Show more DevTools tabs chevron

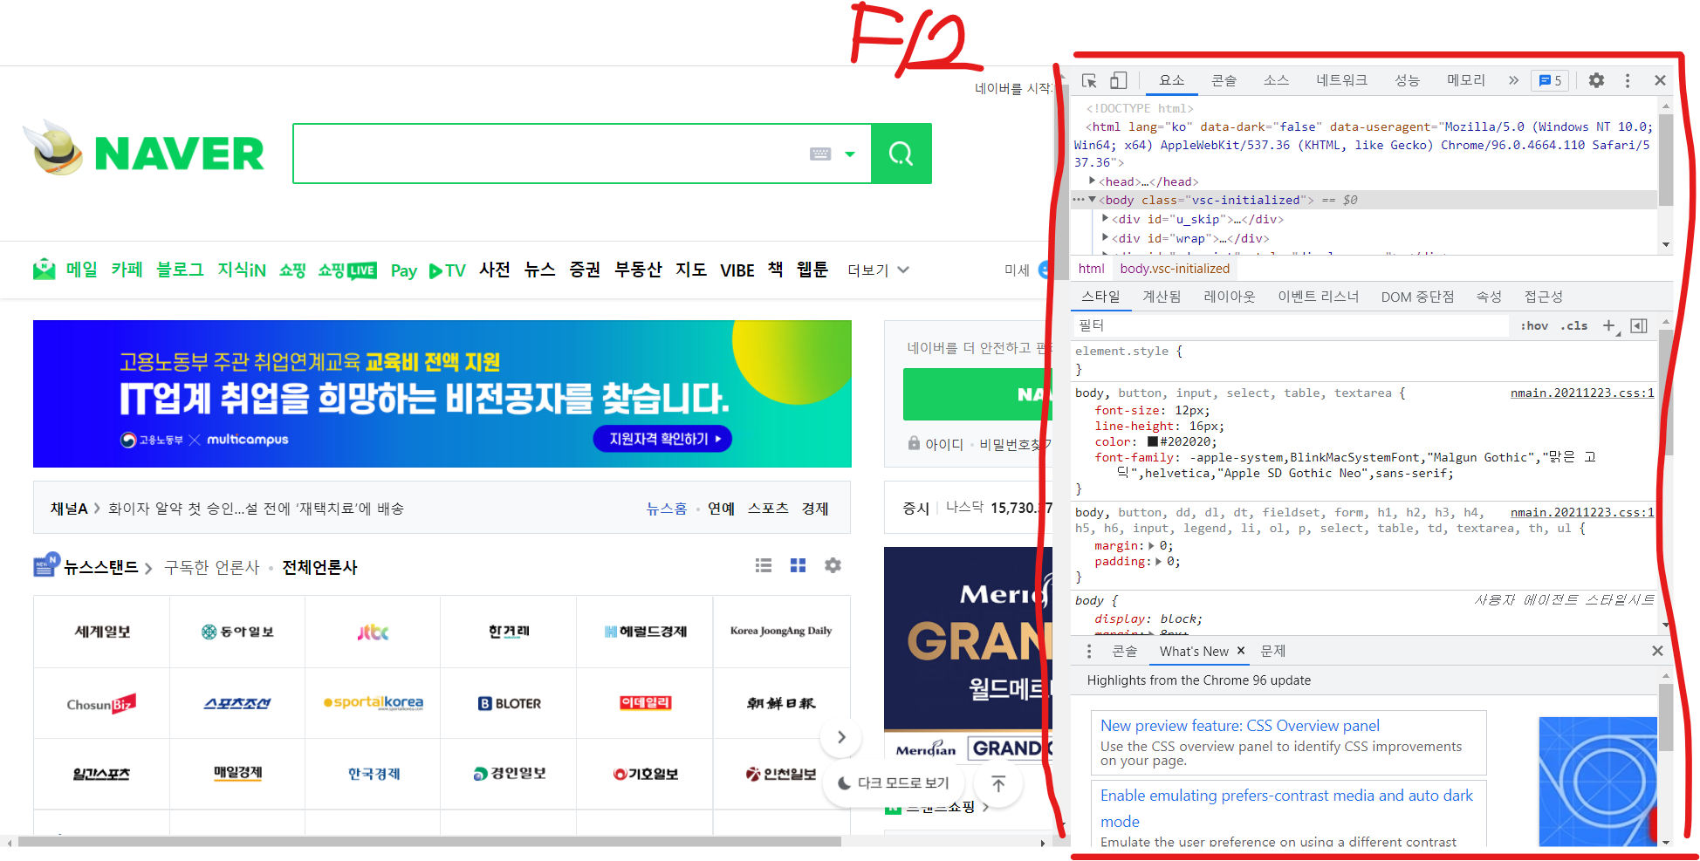[1513, 80]
